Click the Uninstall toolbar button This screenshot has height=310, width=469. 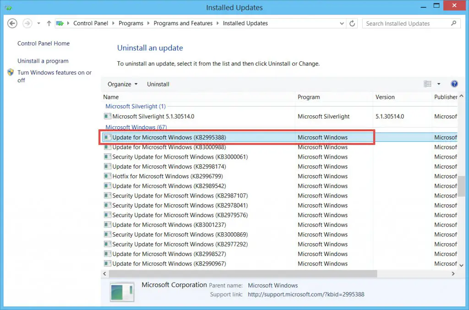[x=158, y=84]
